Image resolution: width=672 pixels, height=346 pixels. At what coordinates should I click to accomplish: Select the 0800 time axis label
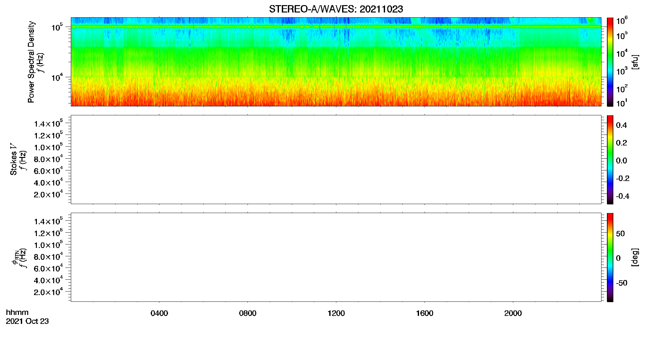248,313
